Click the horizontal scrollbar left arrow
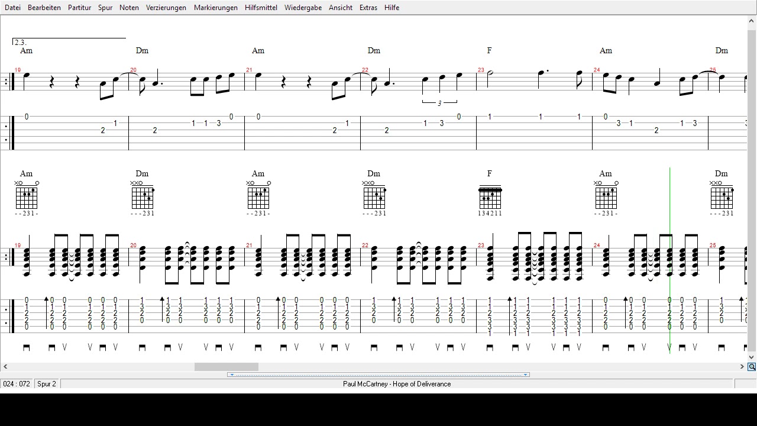Image resolution: width=757 pixels, height=426 pixels. [5, 367]
